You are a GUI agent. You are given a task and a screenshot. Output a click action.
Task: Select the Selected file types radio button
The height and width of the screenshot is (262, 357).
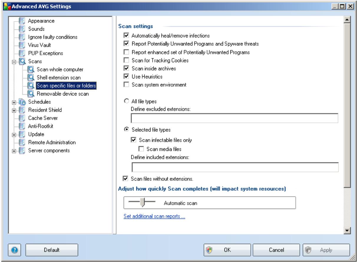(126, 129)
